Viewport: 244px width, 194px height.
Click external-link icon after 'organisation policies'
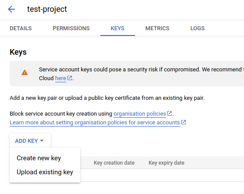click(170, 113)
